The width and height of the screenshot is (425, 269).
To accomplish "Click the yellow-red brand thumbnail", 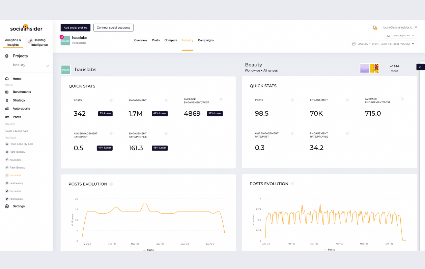I will coord(374,68).
